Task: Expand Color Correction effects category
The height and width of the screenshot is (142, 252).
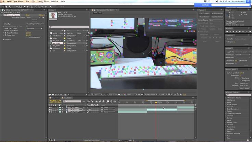Action: point(226,109)
